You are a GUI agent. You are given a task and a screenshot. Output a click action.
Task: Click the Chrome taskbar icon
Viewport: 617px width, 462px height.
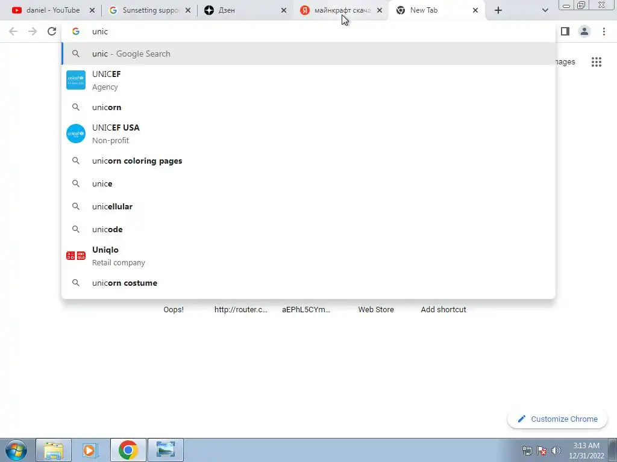click(128, 450)
